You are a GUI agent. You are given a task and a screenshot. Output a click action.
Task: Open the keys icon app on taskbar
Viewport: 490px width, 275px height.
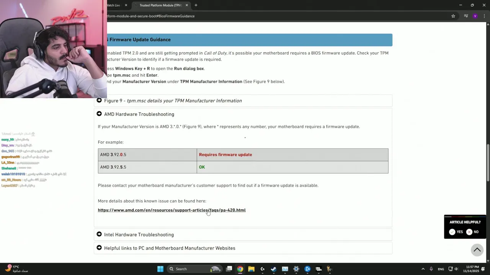(329, 269)
